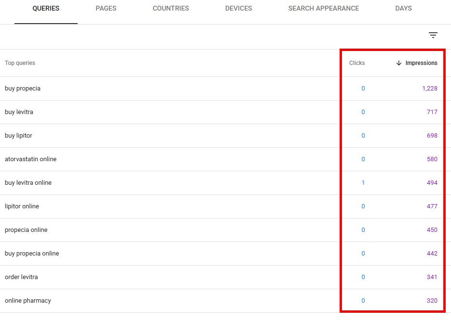Switch to the Days tab
Image resolution: width=451 pixels, height=320 pixels.
[403, 8]
